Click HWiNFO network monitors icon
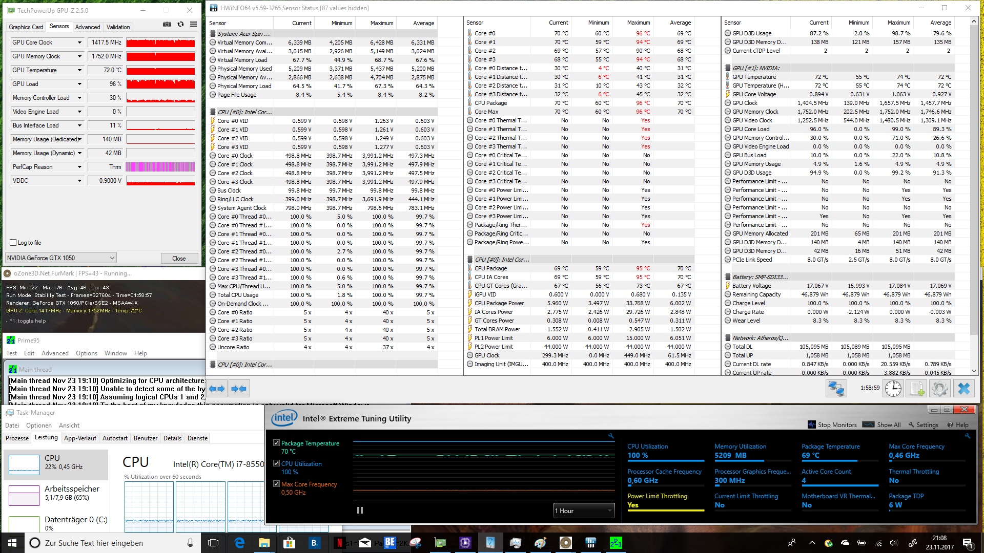984x553 pixels. click(x=836, y=389)
